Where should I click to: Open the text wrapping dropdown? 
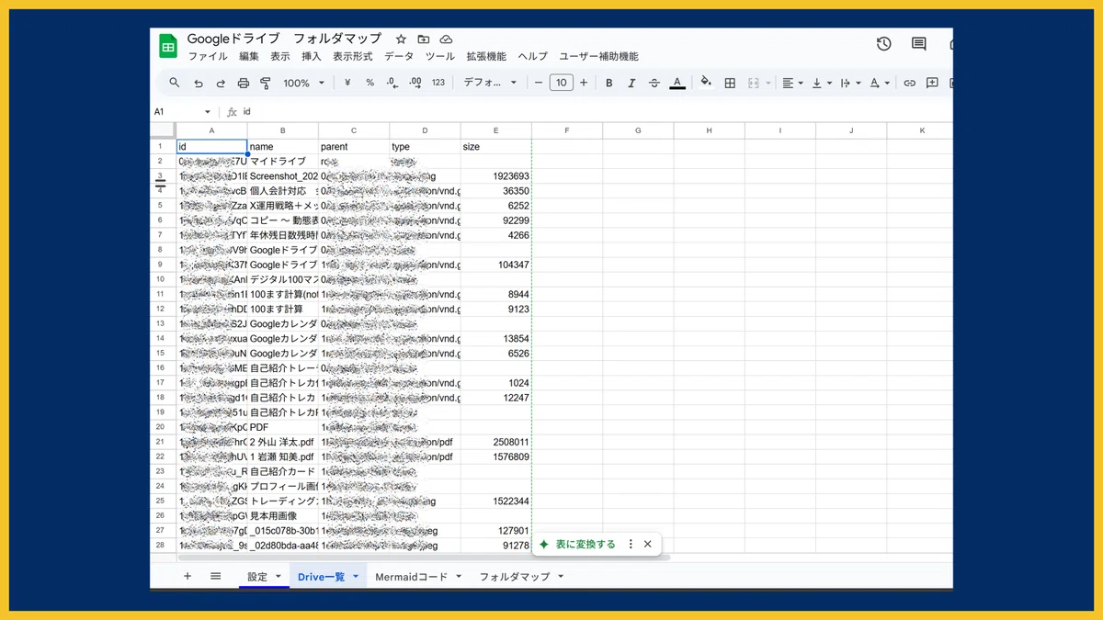point(850,83)
